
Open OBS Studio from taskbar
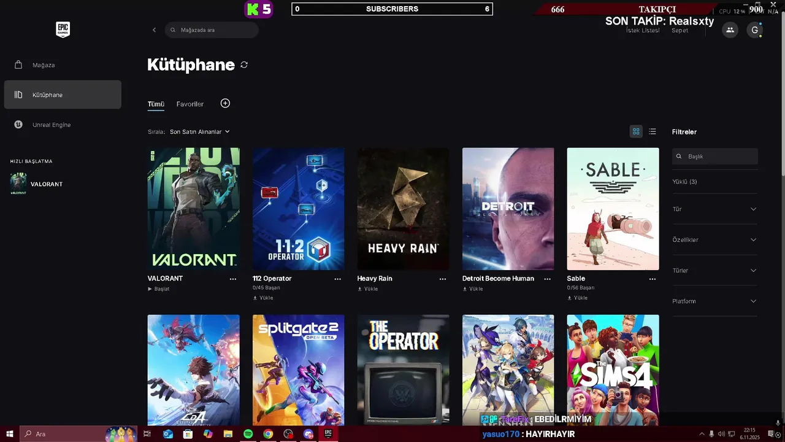[x=288, y=434]
